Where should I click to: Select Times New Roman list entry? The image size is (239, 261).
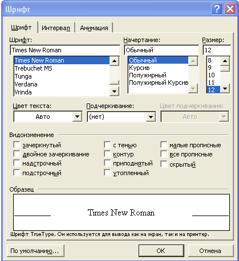coord(62,60)
